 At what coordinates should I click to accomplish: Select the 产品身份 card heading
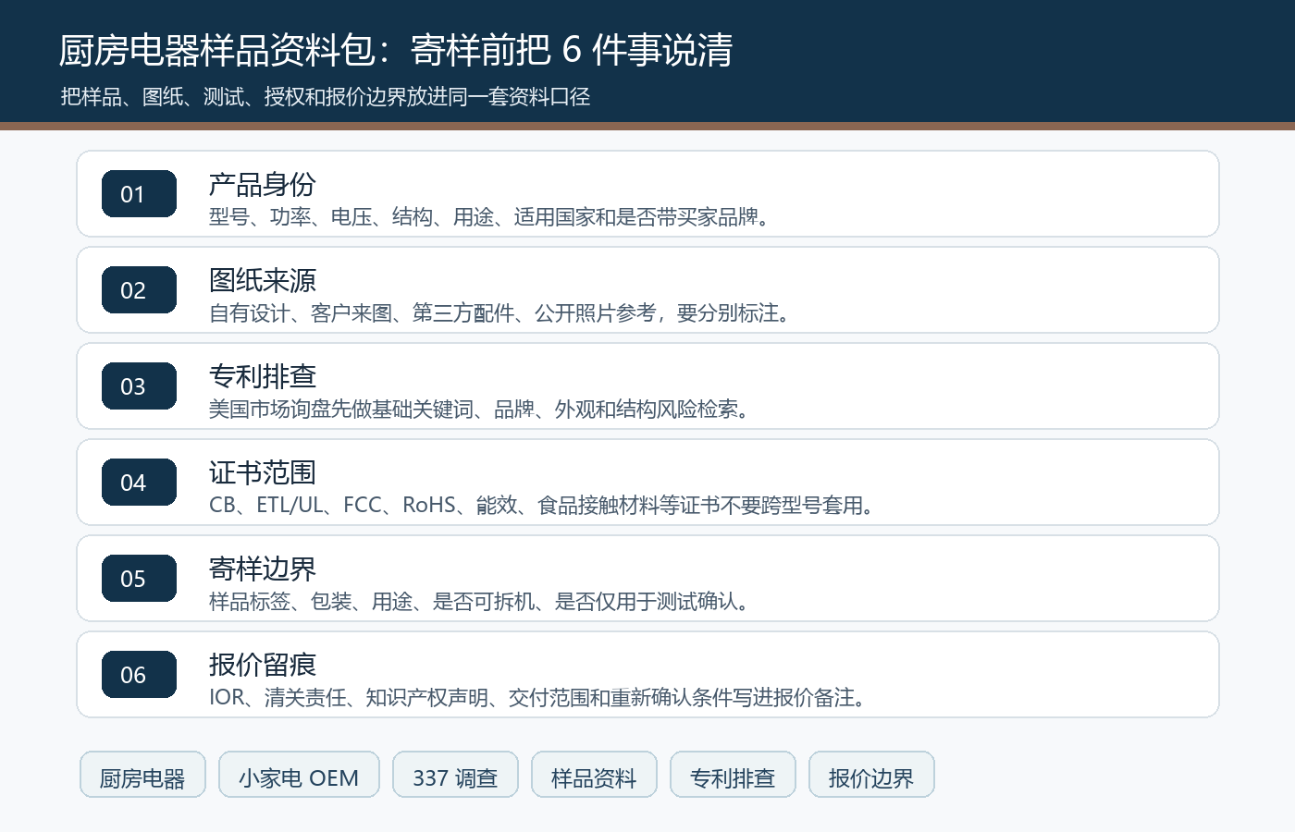coord(263,185)
